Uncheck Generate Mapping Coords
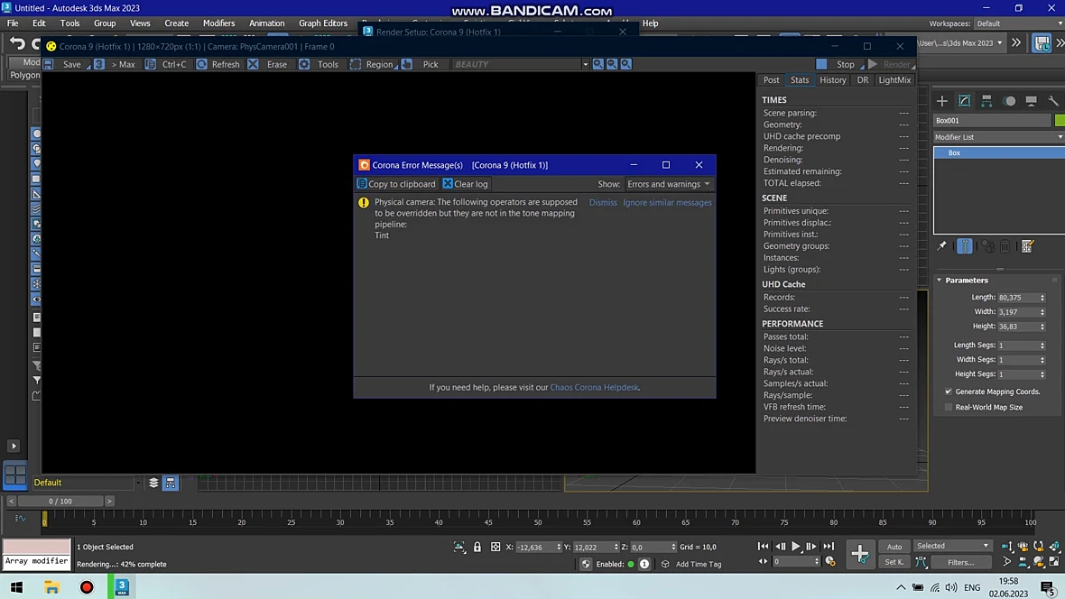This screenshot has width=1065, height=599. [x=949, y=392]
